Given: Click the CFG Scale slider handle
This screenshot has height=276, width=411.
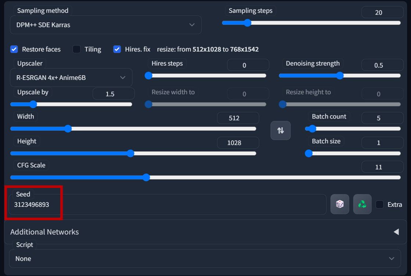Looking at the screenshot, I should tap(146, 177).
